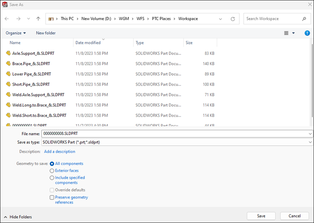Click the file name Short.Pipe_&.SLDPRT
Image resolution: width=314 pixels, height=223 pixels.
point(31,84)
